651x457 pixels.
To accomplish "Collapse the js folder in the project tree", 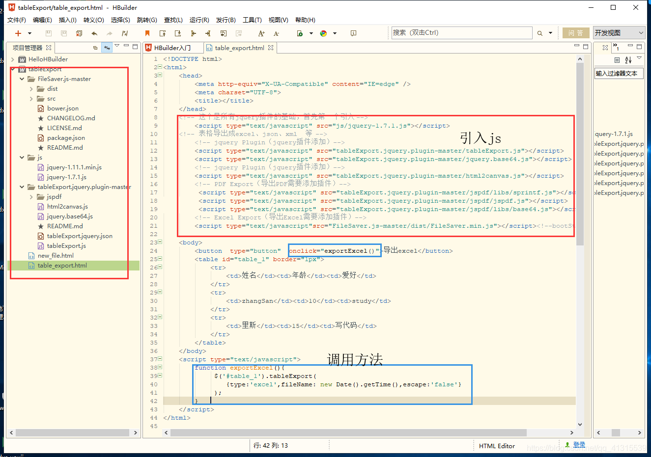I will (x=22, y=158).
